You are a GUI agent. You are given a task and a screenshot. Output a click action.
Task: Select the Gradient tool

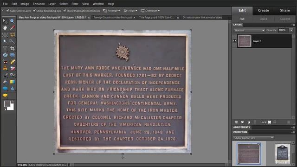point(13,82)
